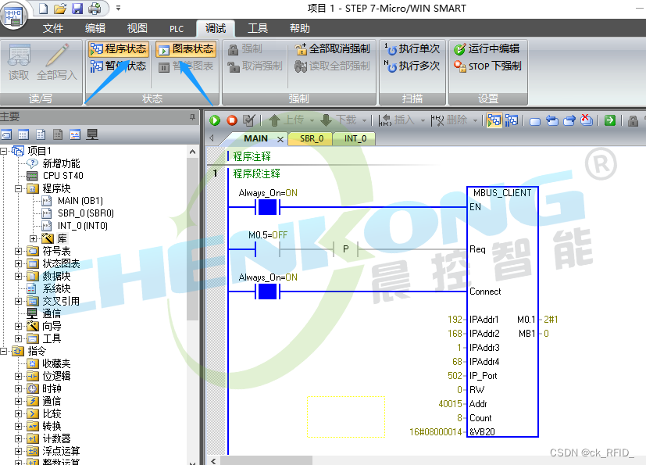The height and width of the screenshot is (465, 646).
Task: Click the green RUN button in editor toolbar
Action: point(215,120)
